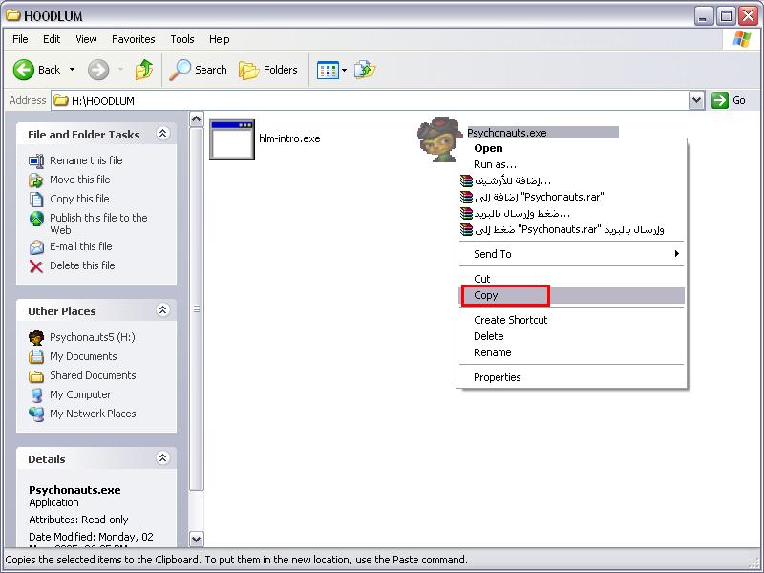
Task: Select Properties in the context menu
Action: [x=497, y=377]
